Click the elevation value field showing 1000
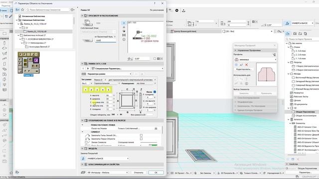This screenshot has height=179, width=319. pos(105,41)
